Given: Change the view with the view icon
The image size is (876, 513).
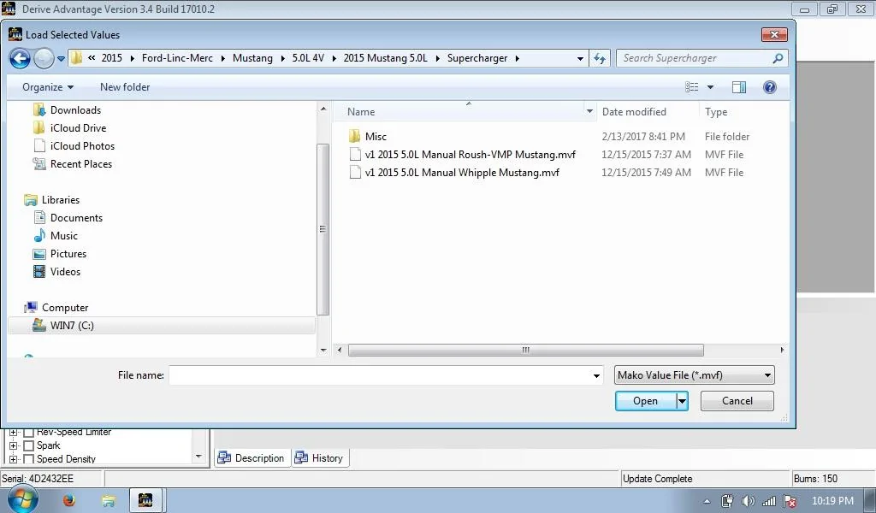Looking at the screenshot, I should (691, 87).
